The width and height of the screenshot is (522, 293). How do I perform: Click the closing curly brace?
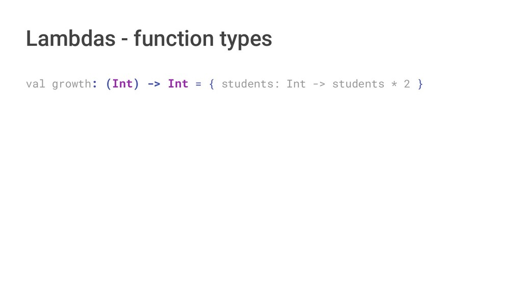point(420,83)
